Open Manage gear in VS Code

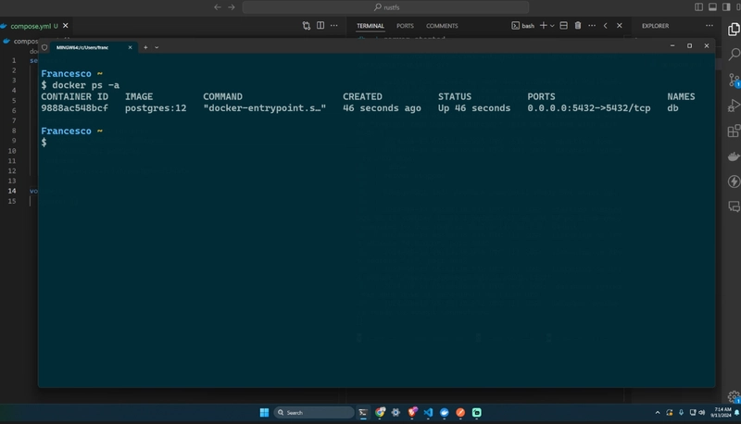click(734, 396)
